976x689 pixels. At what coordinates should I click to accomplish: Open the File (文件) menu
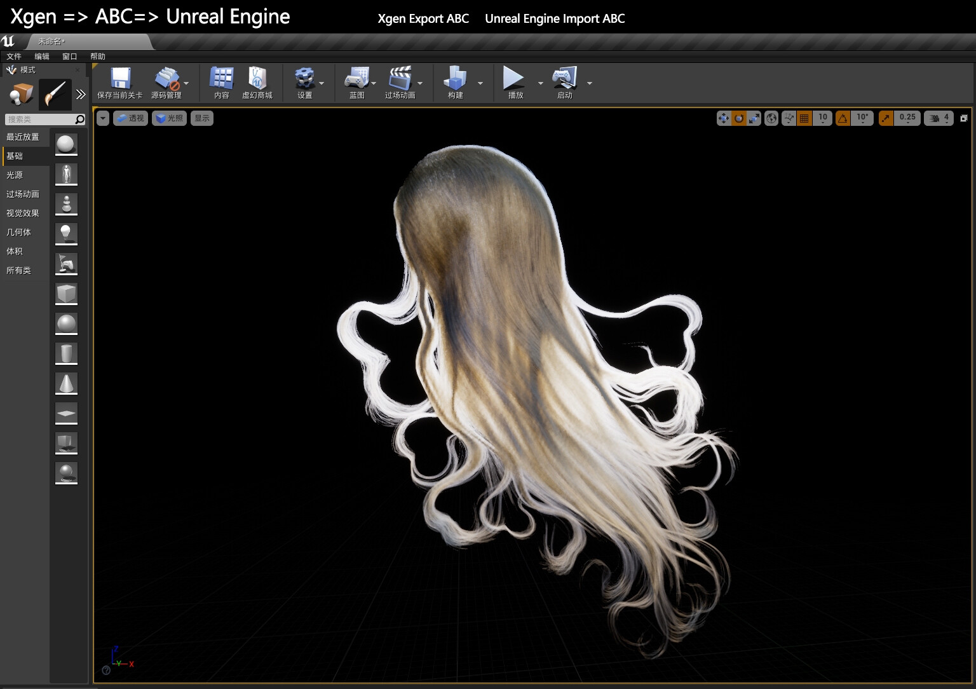click(14, 57)
